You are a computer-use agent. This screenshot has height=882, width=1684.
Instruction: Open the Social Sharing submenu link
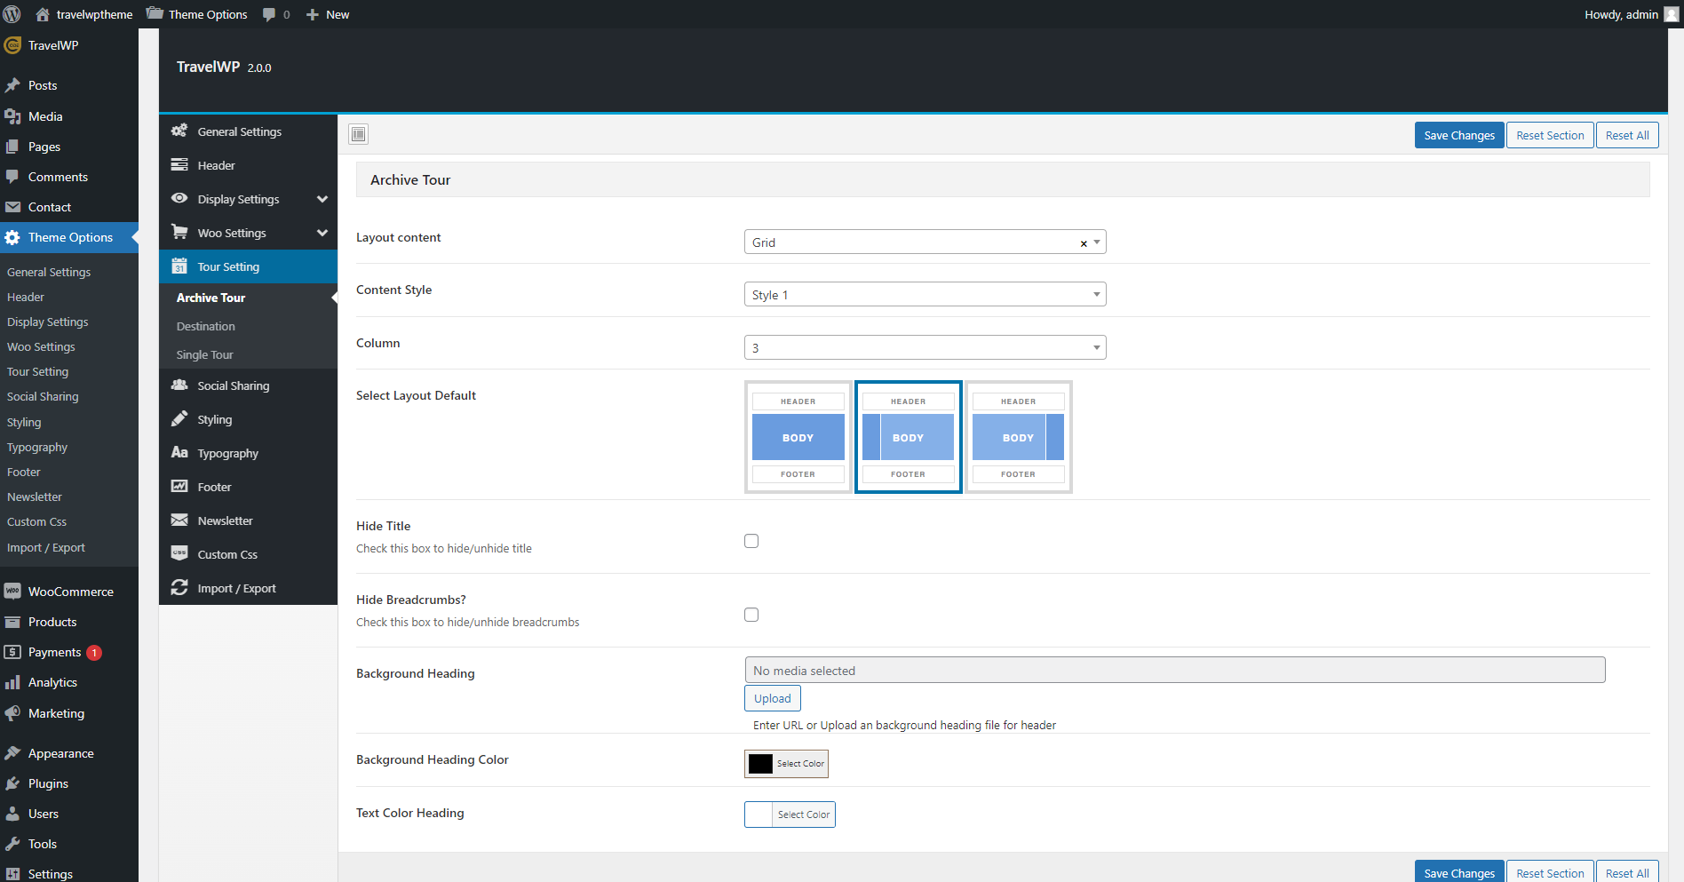click(43, 396)
